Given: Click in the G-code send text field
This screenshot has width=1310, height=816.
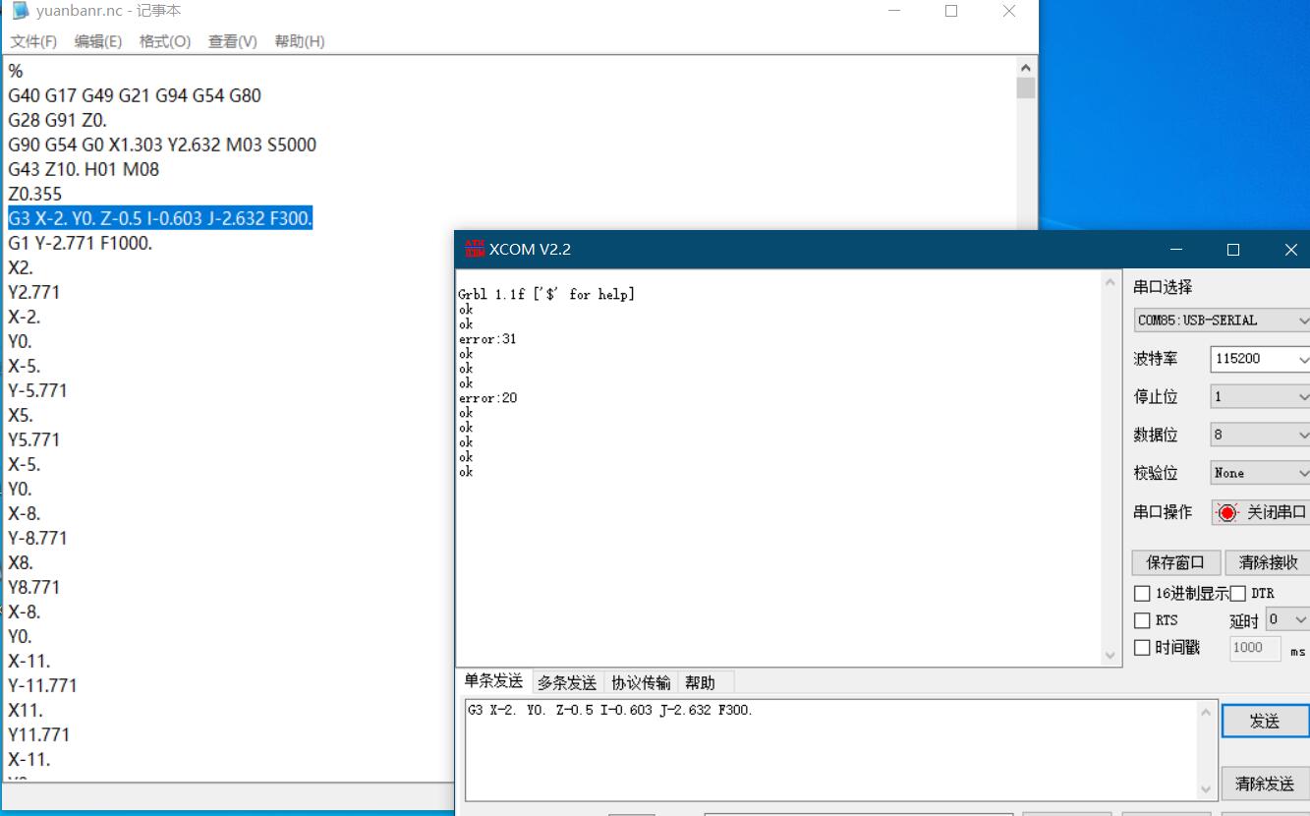Looking at the screenshot, I should tap(830, 749).
